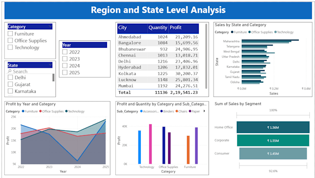
Task: Click the total profit value 2,19,541.23
Action: [x=184, y=93]
